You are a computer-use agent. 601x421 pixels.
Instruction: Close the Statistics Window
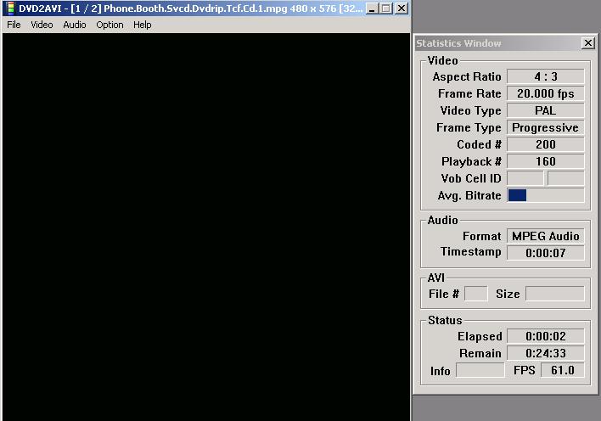[588, 43]
